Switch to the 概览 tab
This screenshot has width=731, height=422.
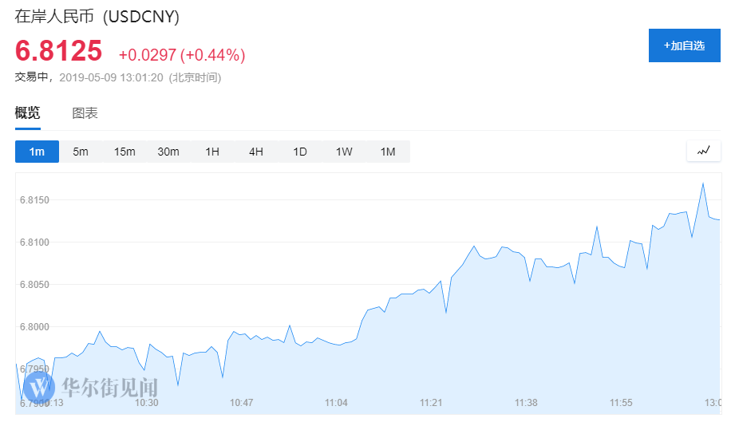pos(27,113)
